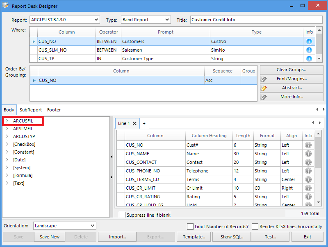The width and height of the screenshot is (328, 247).
Task: Expand the ARCUSFIL tree node
Action: [7, 121]
